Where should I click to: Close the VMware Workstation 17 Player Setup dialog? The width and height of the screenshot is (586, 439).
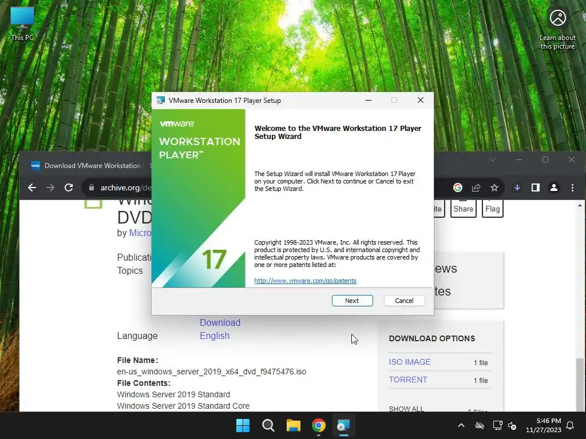tap(421, 100)
